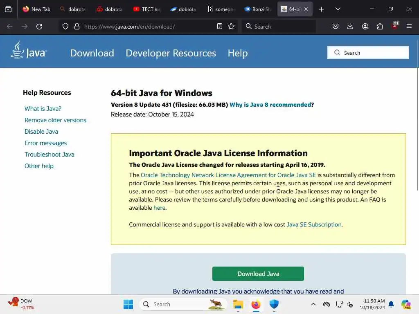Open notifications bell in tray
The image size is (419, 314).
[x=391, y=304]
